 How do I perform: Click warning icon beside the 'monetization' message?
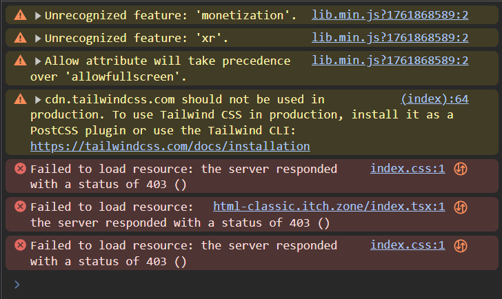click(20, 14)
